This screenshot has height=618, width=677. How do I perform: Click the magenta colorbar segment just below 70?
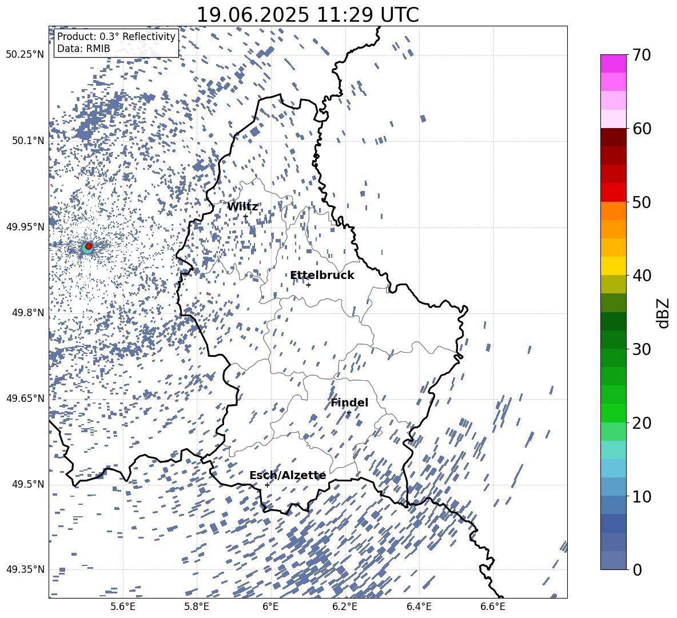click(614, 63)
